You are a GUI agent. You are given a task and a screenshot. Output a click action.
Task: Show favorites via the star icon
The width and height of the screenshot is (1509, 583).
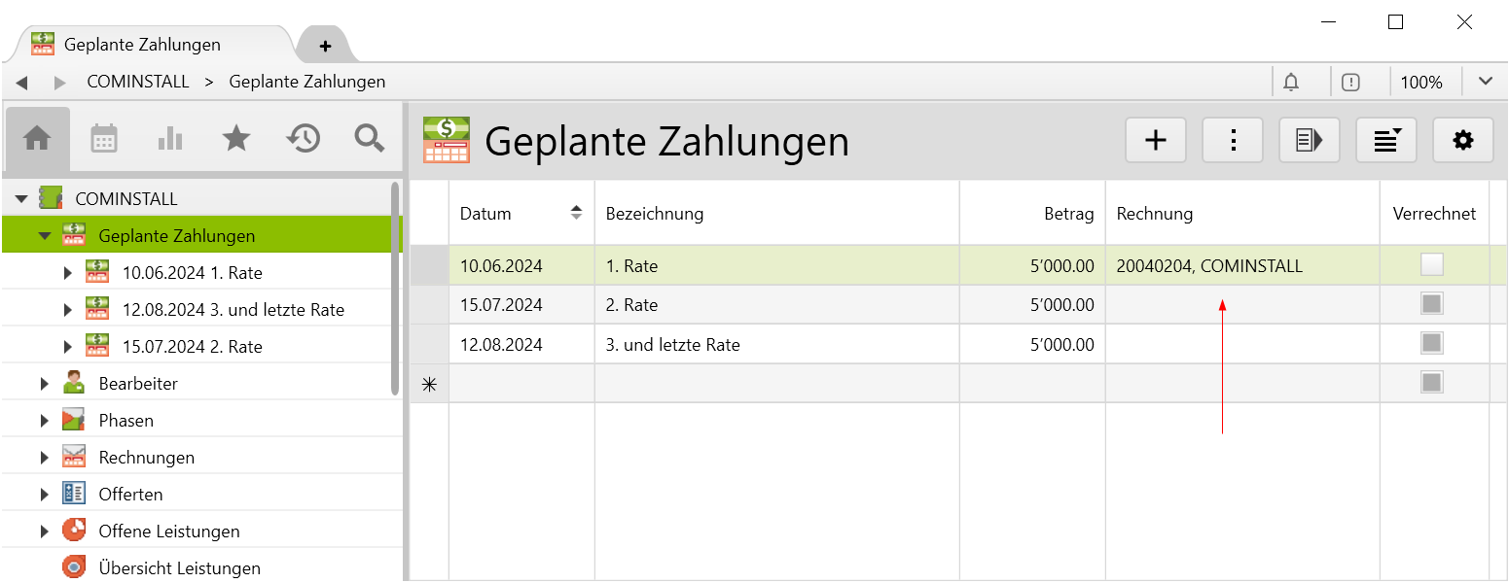coord(236,139)
